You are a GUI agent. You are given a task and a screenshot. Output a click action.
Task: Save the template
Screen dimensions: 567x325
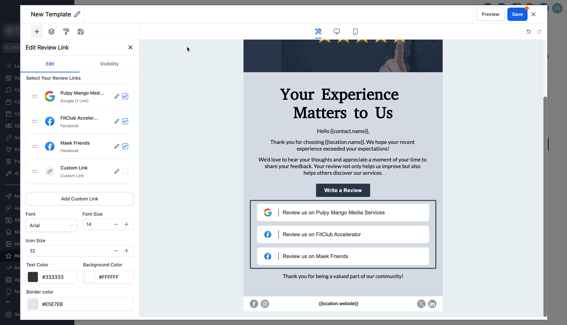[517, 14]
